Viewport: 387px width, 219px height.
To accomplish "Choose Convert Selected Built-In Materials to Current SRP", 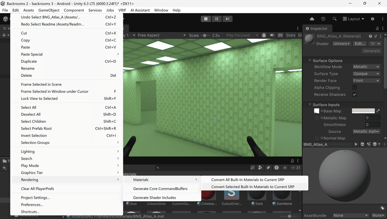I will [x=254, y=187].
